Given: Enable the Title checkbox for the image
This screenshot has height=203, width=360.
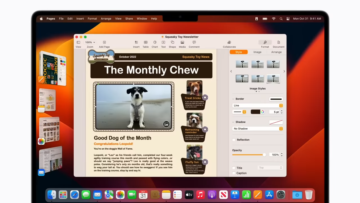Looking at the screenshot, I should point(234,167).
